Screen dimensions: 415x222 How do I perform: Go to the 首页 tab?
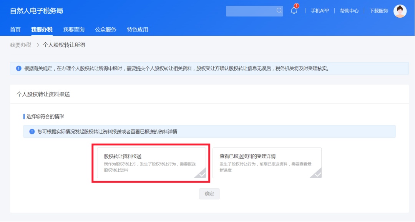[15, 29]
